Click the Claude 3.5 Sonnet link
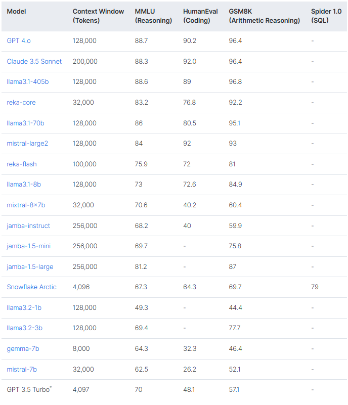This screenshot has width=348, height=405. [34, 61]
